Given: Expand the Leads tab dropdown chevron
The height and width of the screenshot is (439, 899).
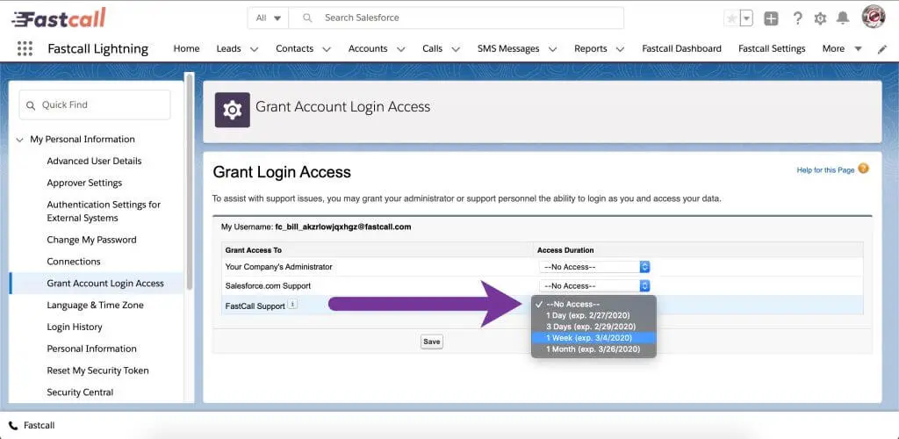Looking at the screenshot, I should point(254,49).
